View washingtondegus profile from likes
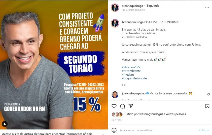 pos(151,114)
